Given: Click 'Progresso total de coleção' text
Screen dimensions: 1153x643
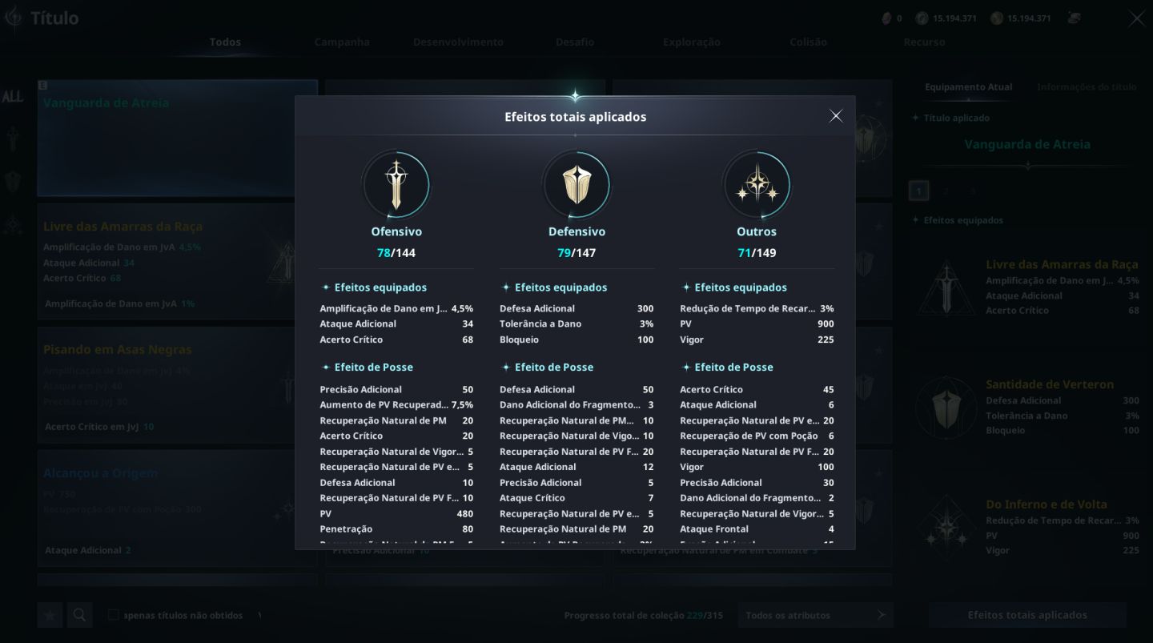Looking at the screenshot, I should pyautogui.click(x=624, y=616).
